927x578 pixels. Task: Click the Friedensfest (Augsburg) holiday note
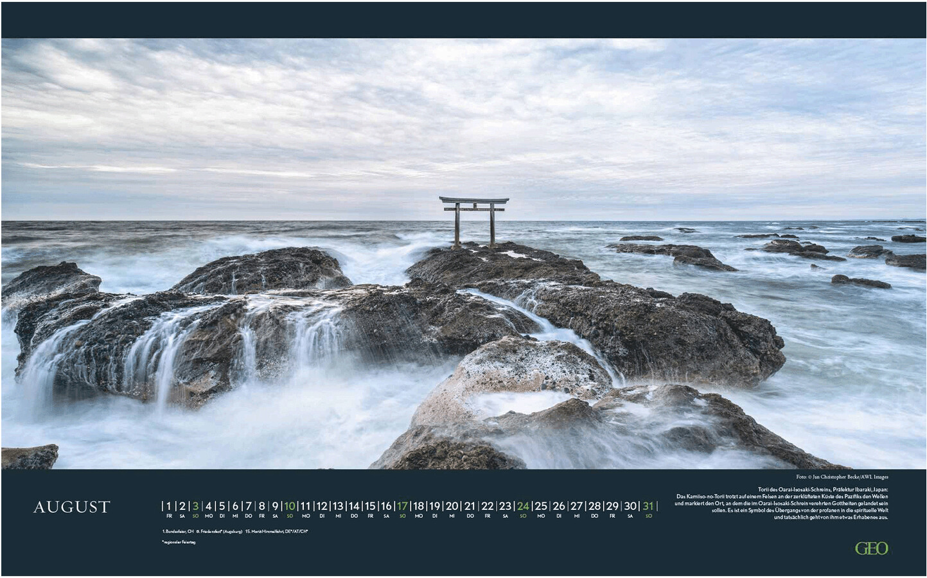pyautogui.click(x=219, y=531)
